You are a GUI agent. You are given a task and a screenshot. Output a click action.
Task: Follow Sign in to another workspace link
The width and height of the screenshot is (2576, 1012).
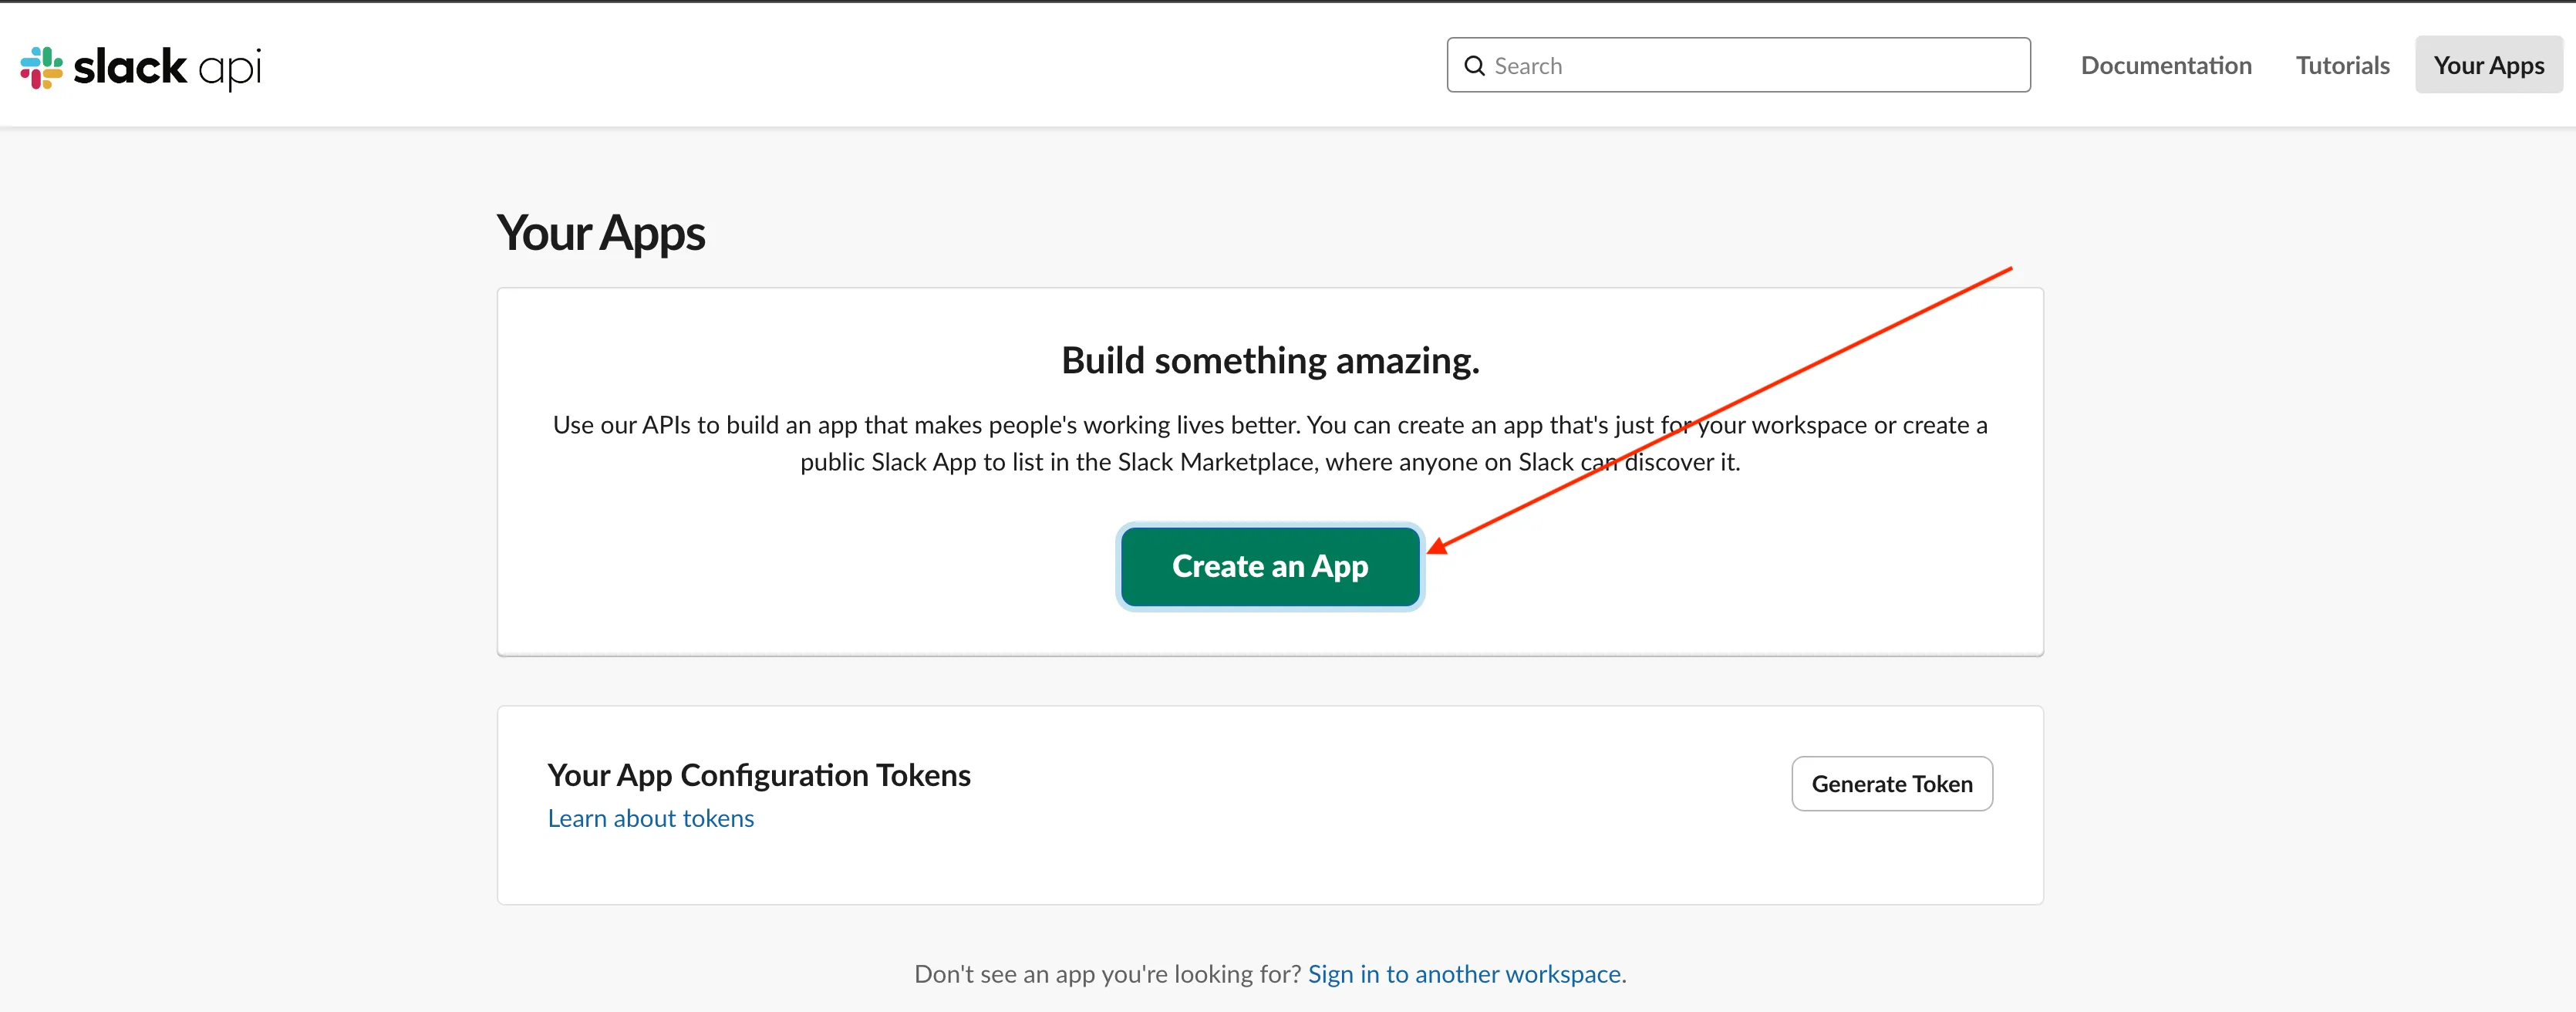click(1464, 974)
